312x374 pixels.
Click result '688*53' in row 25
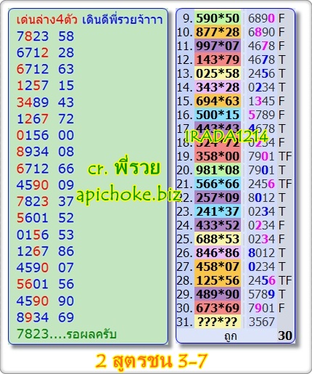[218, 239]
